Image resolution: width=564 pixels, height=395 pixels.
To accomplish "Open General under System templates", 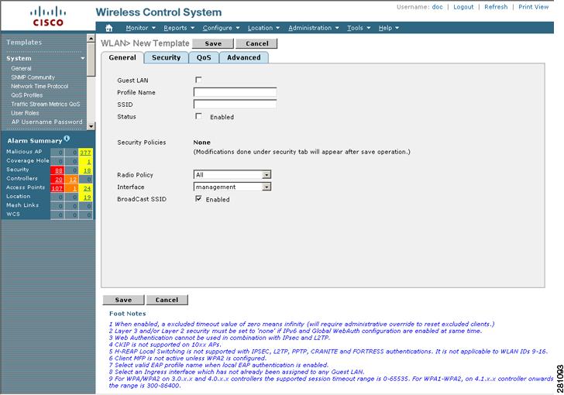I will click(x=21, y=68).
